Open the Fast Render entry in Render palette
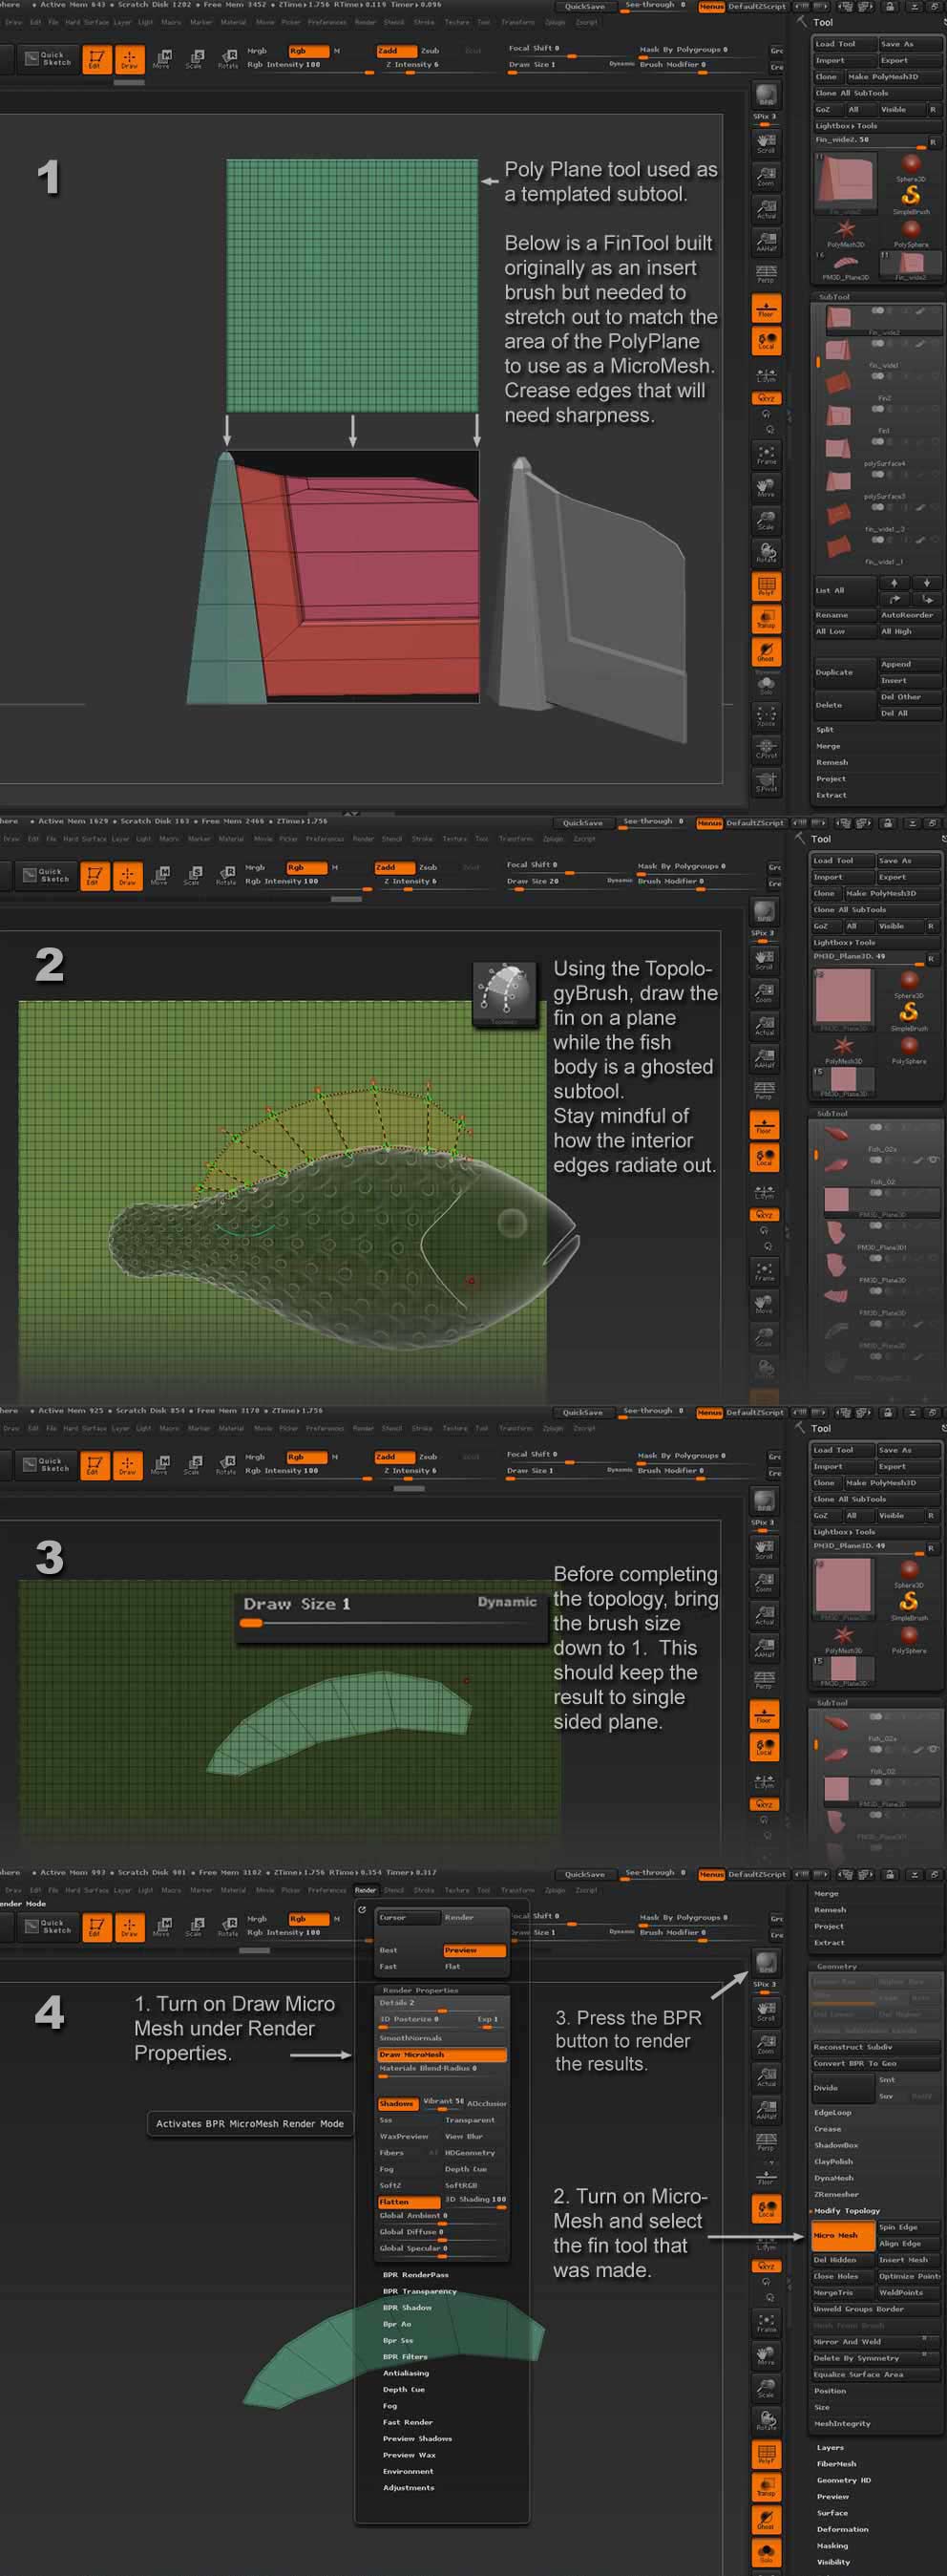Viewport: 947px width, 2576px height. (407, 2421)
